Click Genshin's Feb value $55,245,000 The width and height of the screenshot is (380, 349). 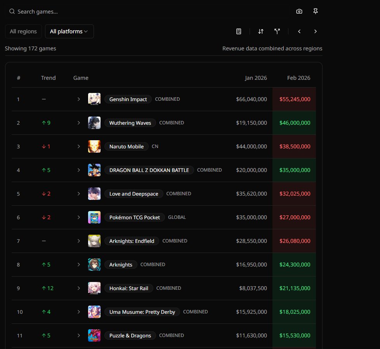coord(295,99)
